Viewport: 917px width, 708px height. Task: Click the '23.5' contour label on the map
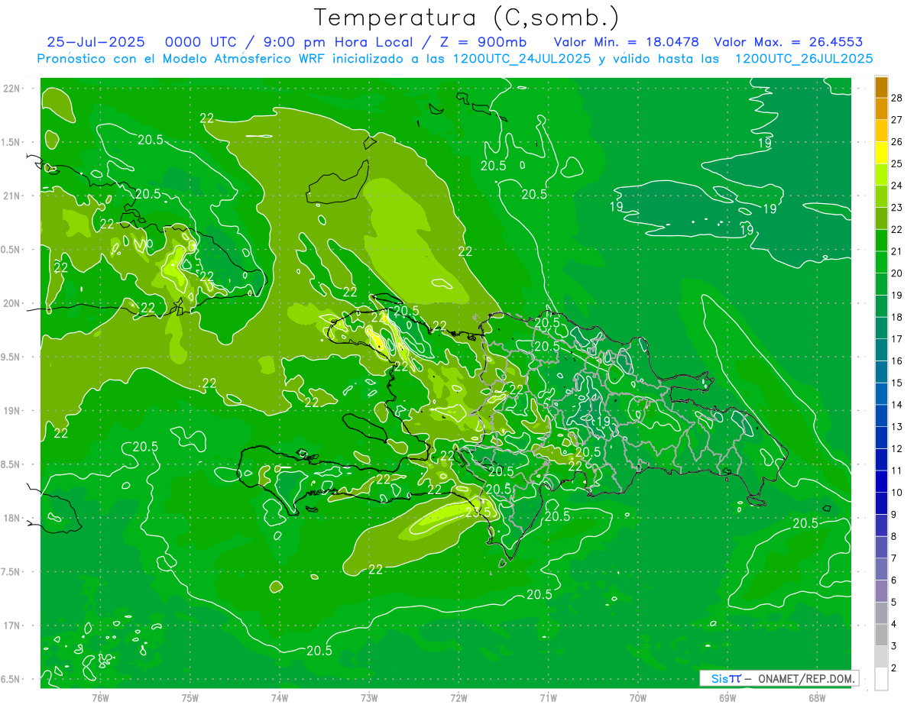tap(478, 512)
